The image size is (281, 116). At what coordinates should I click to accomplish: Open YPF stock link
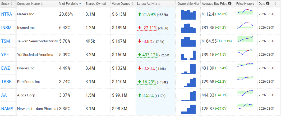pyautogui.click(x=5, y=55)
